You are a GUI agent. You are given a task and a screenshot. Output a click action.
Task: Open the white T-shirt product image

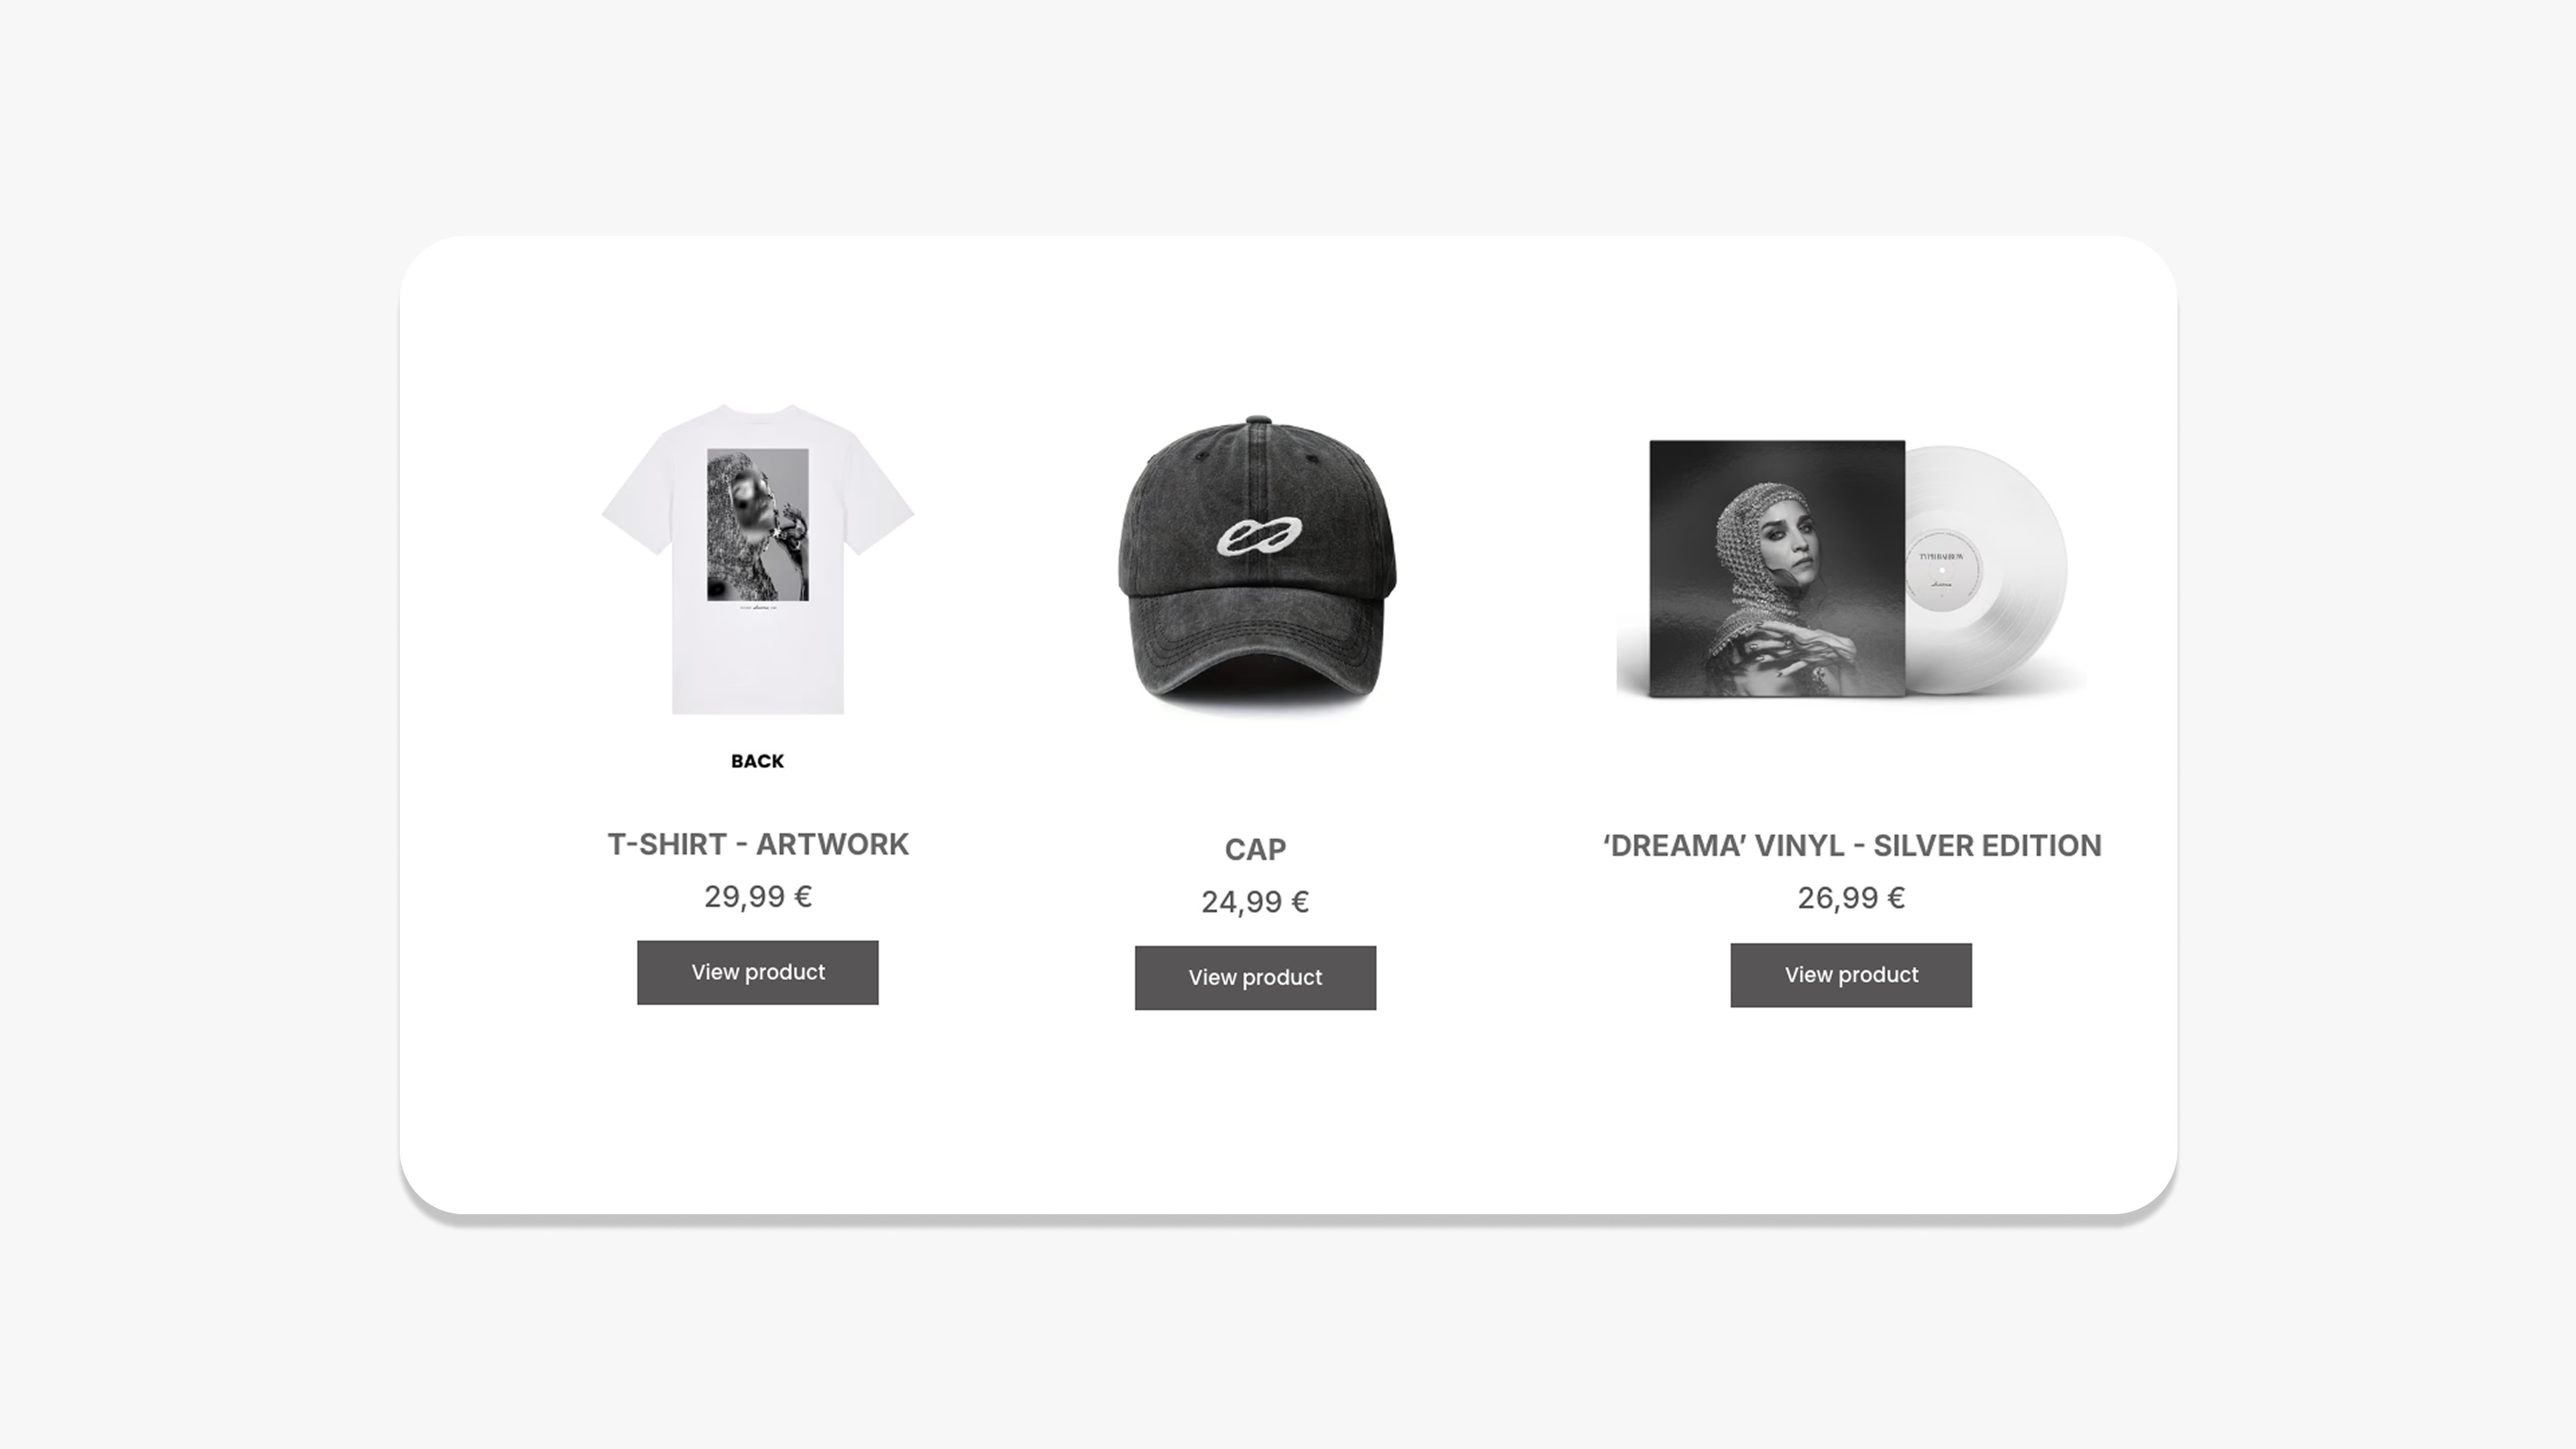click(x=757, y=559)
